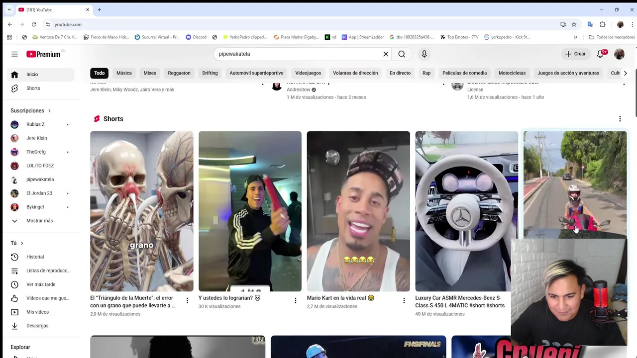The width and height of the screenshot is (637, 358).
Task: Start voice search with microphone icon
Action: pyautogui.click(x=424, y=54)
